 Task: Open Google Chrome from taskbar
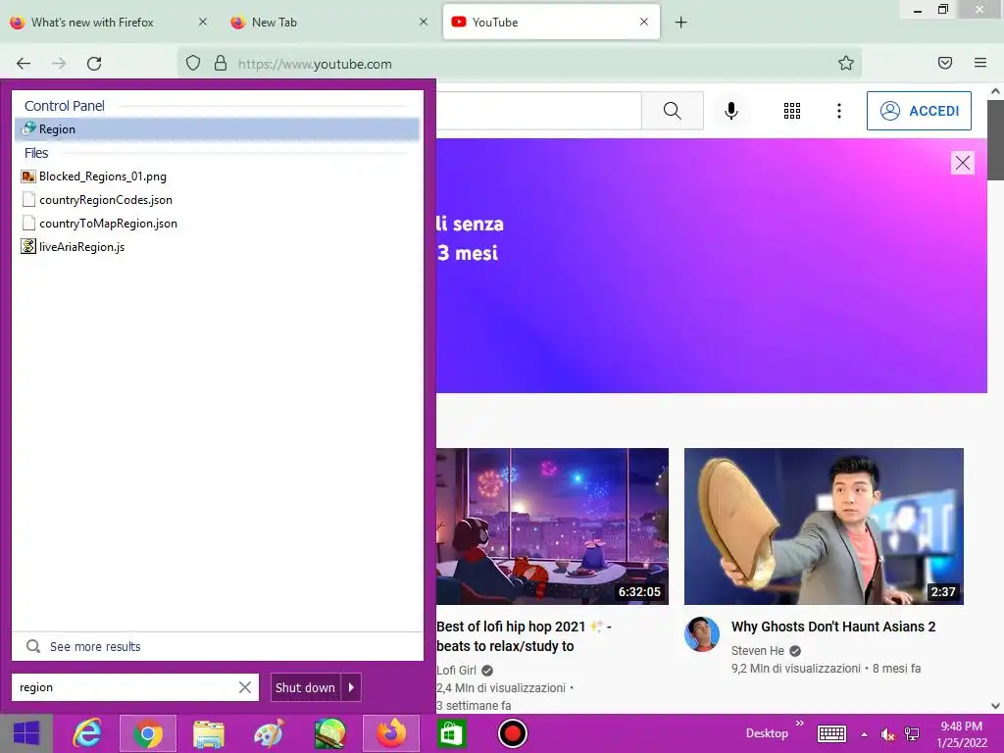click(148, 733)
